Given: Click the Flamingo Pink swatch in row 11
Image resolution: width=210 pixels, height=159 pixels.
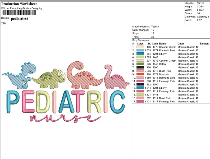Looking at the screenshot, I should pyautogui.click(x=140, y=81).
